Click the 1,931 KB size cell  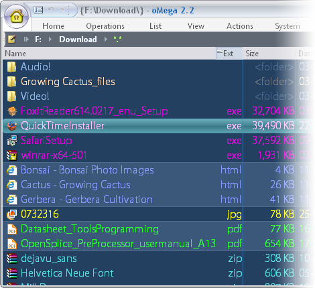pyautogui.click(x=276, y=155)
